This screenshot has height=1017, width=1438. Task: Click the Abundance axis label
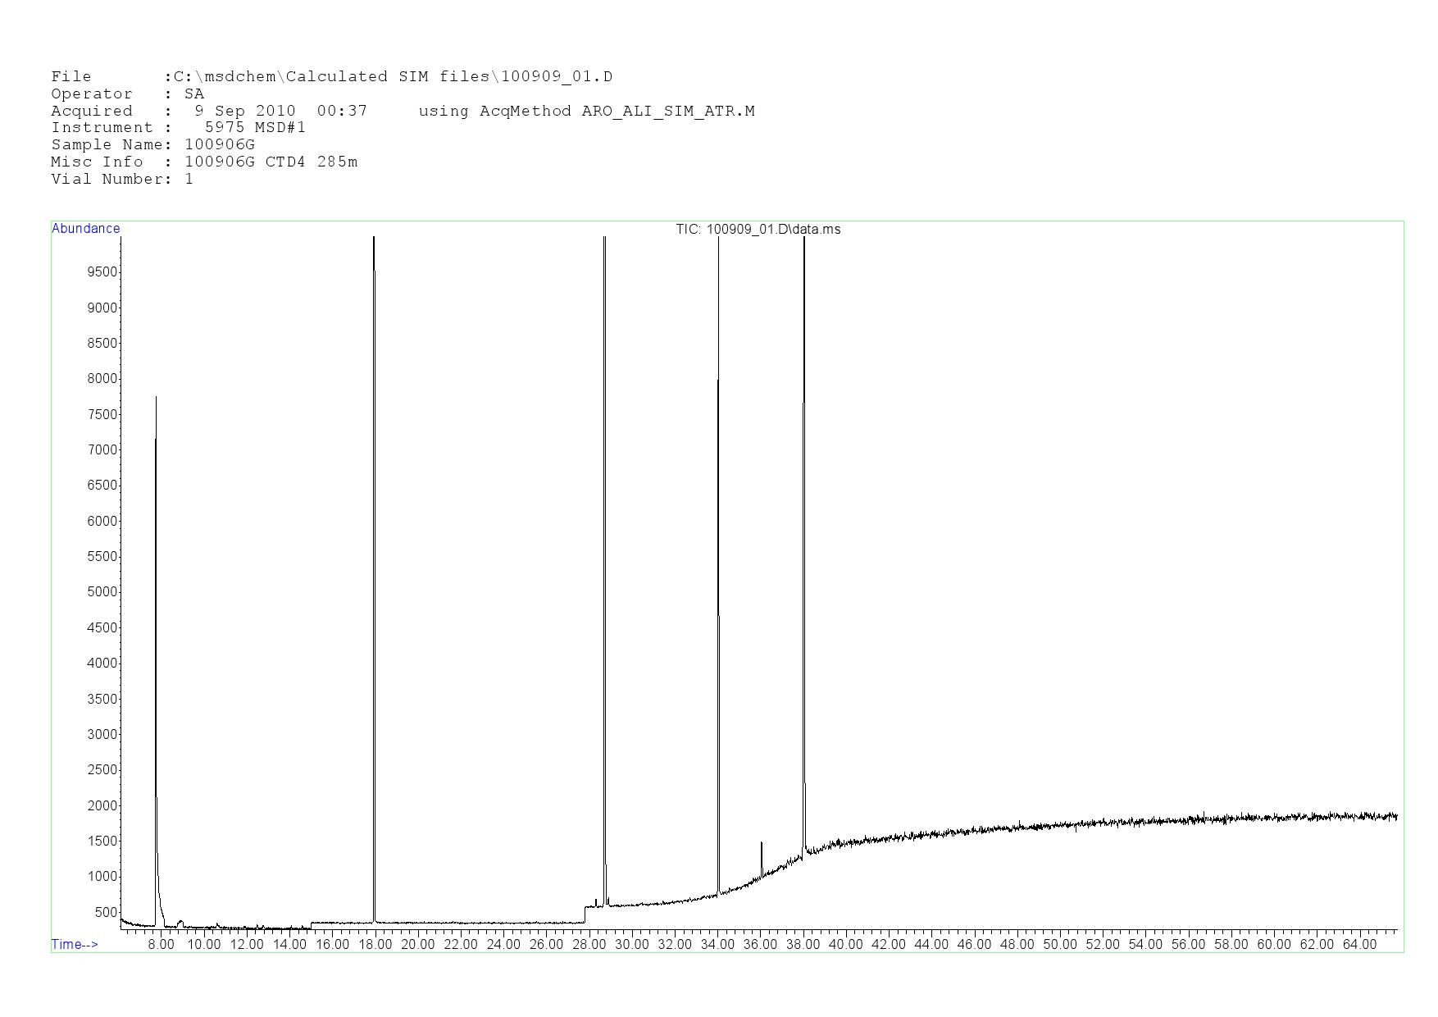tap(85, 229)
